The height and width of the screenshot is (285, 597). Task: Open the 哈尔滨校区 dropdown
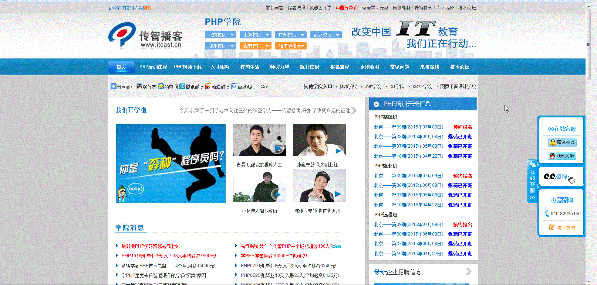(291, 46)
